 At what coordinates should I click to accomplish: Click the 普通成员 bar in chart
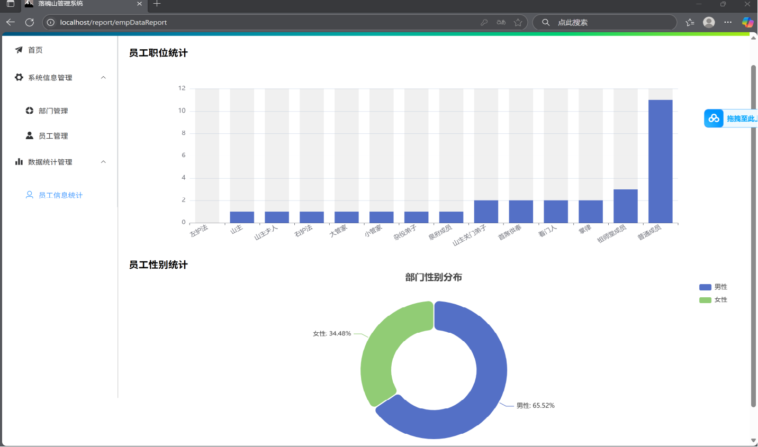click(x=660, y=161)
